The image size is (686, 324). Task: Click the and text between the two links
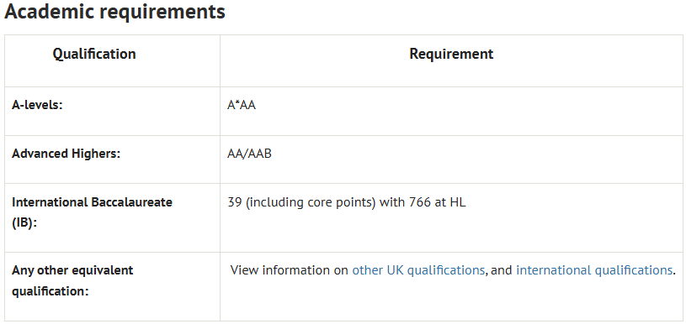pyautogui.click(x=502, y=270)
